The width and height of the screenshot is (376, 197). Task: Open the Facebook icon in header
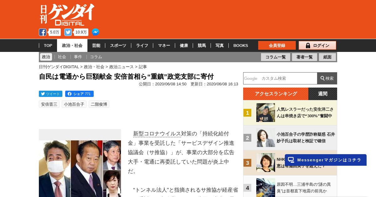pos(43,32)
